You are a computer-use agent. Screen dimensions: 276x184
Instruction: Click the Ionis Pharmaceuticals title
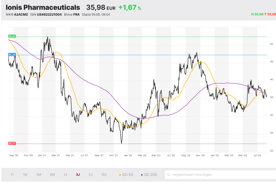pos(43,7)
